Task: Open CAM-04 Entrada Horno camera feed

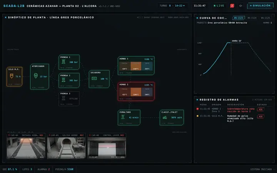Action: click(x=26, y=146)
